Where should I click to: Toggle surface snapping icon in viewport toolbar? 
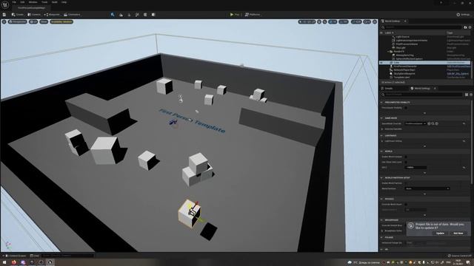(324, 21)
